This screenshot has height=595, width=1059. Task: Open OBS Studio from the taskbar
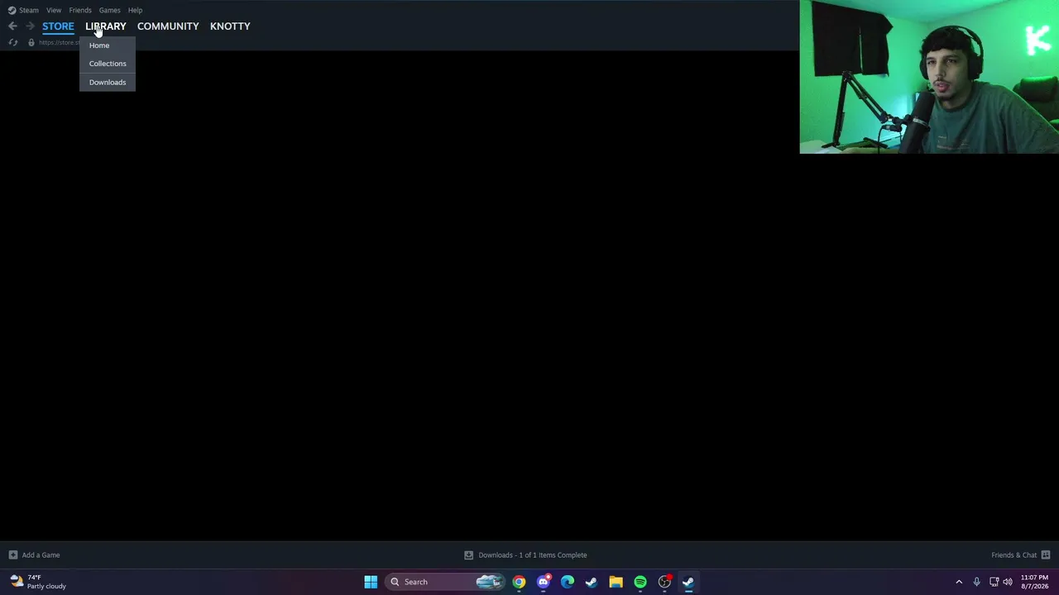pos(664,582)
